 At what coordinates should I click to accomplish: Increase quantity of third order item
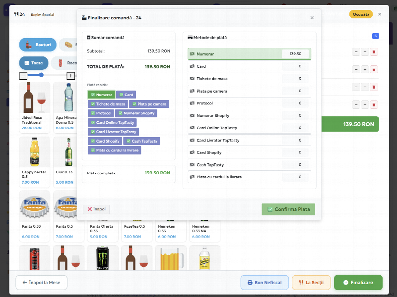(365, 87)
